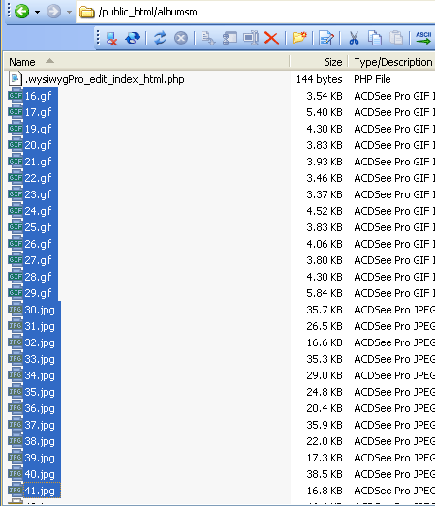435x506 pixels.
Task: Click the ASCII transfer mode icon
Action: click(423, 38)
